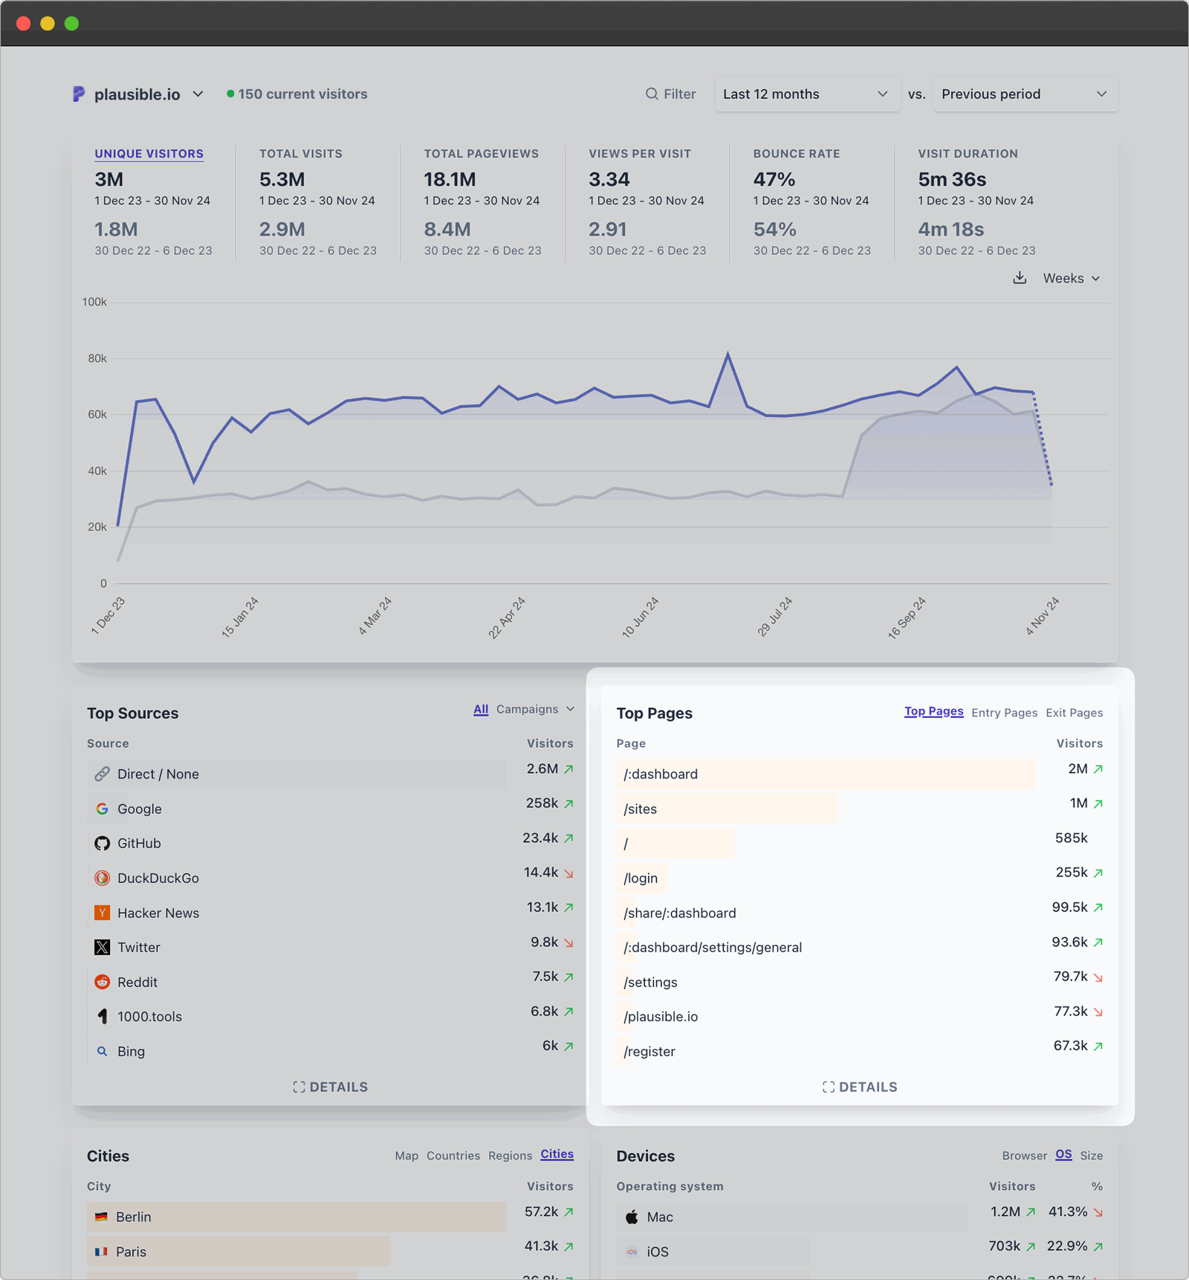Open the Last 12 months dropdown

click(x=806, y=94)
